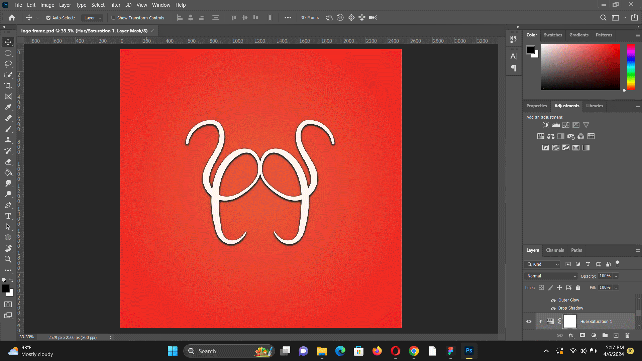The width and height of the screenshot is (642, 361).
Task: Add a Photo Filter adjustment
Action: [x=571, y=136]
